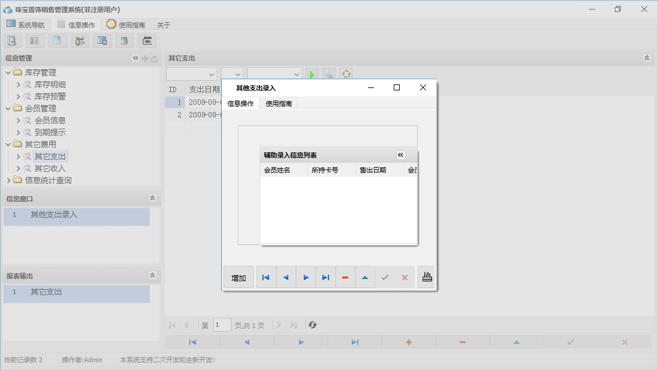Go to last record in 其他支出录入 dialog
Image resolution: width=658 pixels, height=370 pixels.
coord(325,278)
